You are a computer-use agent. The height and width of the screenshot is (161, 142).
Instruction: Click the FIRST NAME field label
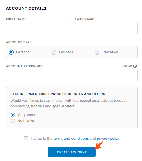(16, 19)
